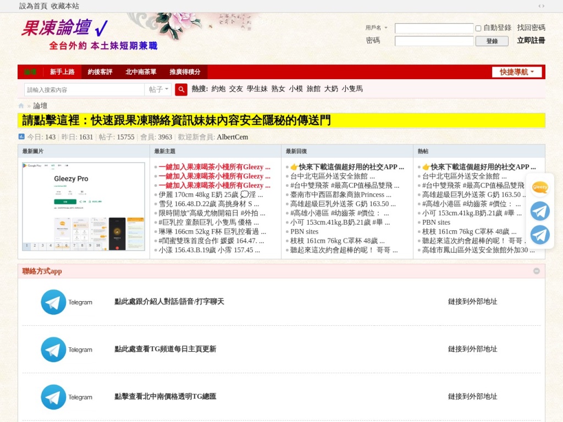Click the page width toggle arrows at top right
The height and width of the screenshot is (422, 563).
coord(542,6)
